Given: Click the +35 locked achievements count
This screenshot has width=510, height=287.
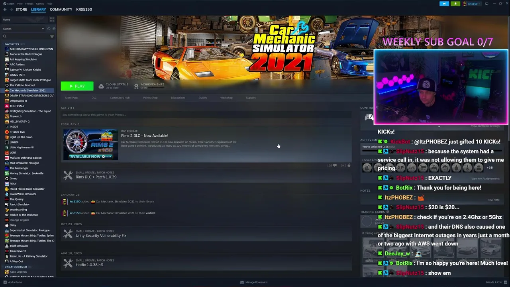Looking at the screenshot, I should point(490,168).
